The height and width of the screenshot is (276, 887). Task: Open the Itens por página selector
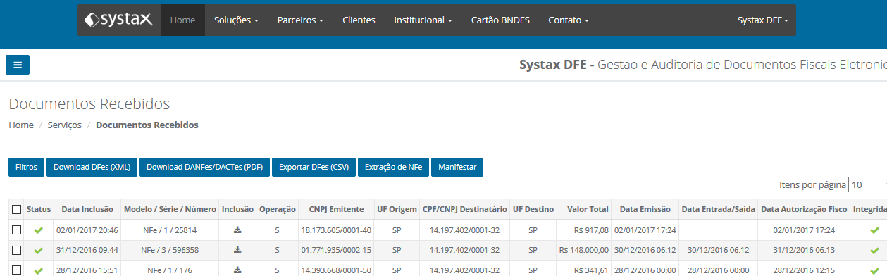[x=867, y=184]
